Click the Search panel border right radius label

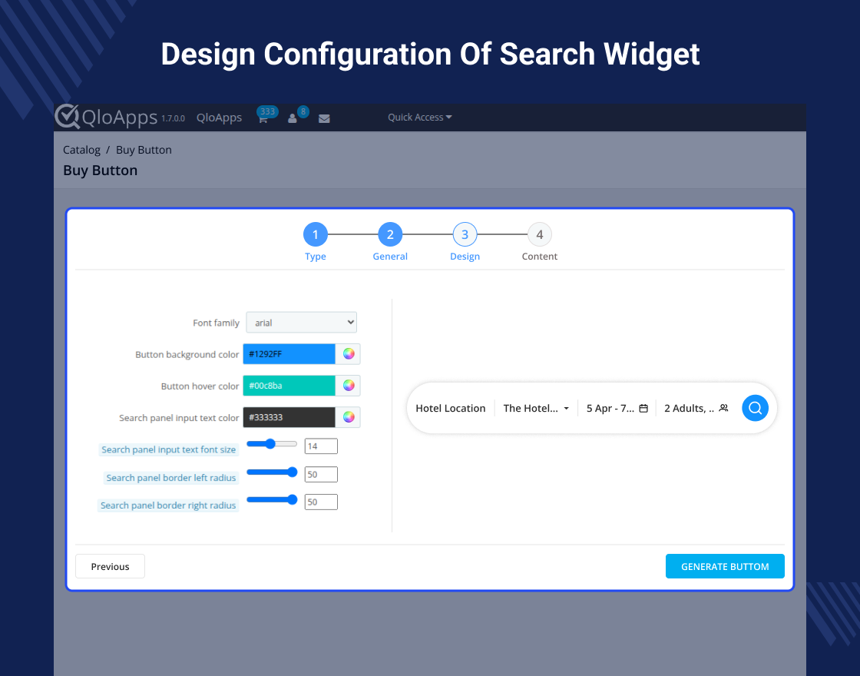coord(168,505)
